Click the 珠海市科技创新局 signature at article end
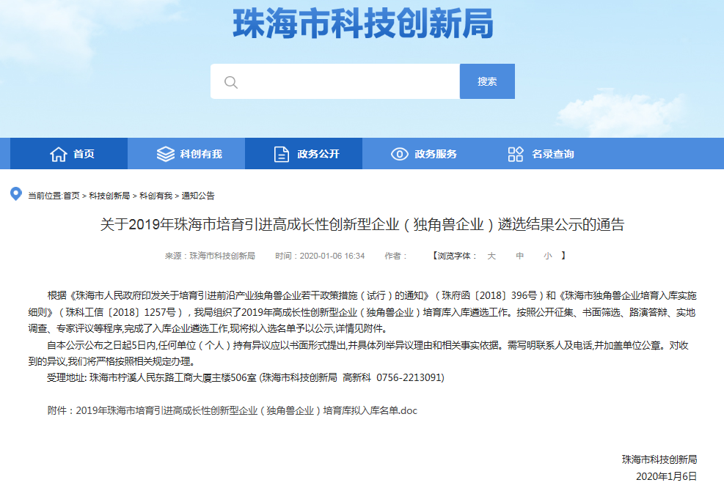724x488 pixels. 659,459
